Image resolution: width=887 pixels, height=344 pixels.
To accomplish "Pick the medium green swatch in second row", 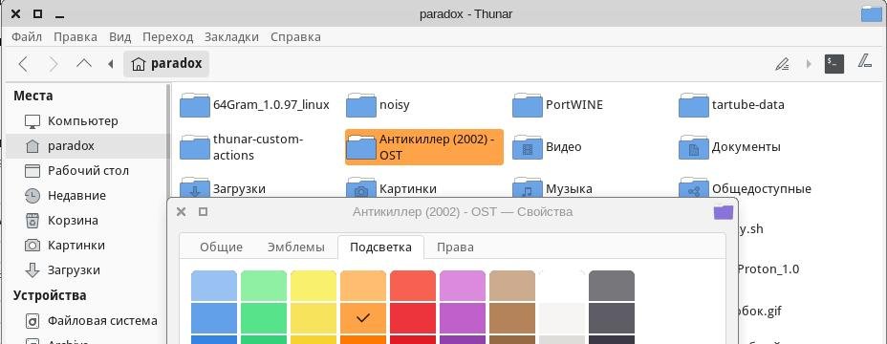I will pos(264,318).
